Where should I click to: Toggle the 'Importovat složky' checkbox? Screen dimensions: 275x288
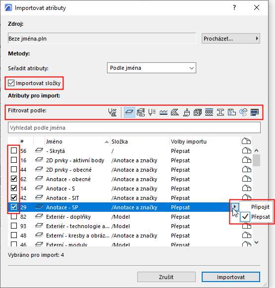point(11,83)
